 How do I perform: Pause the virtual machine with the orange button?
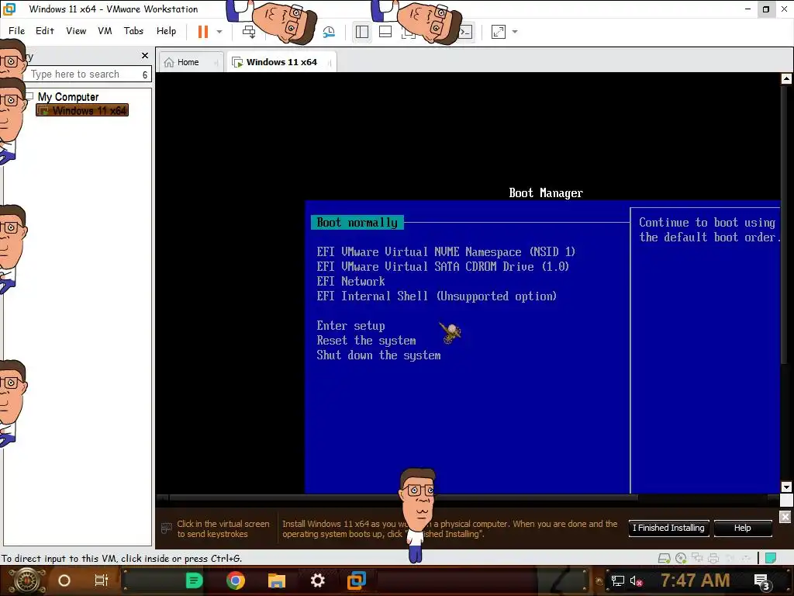pos(203,31)
